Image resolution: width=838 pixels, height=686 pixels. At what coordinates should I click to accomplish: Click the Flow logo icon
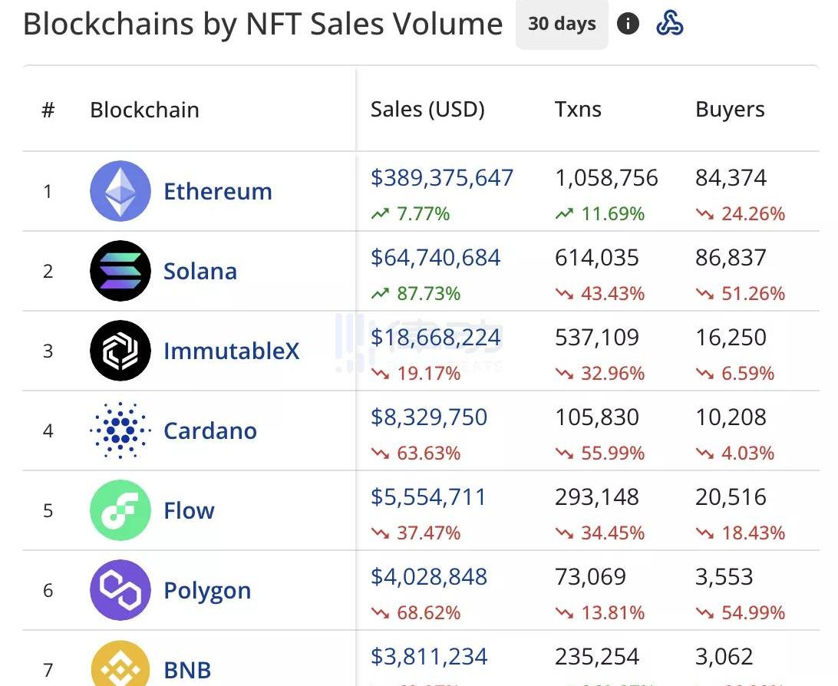120,510
